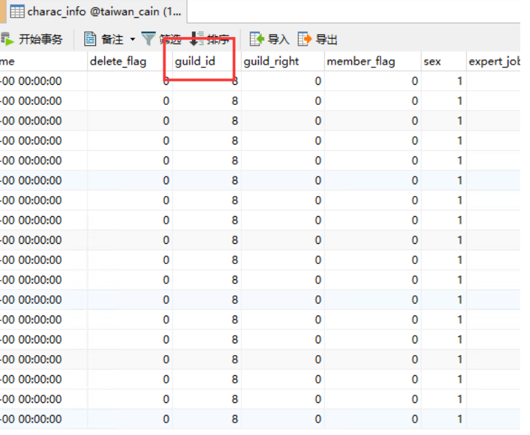The width and height of the screenshot is (530, 435).
Task: Click the Sort (排序) icon
Action: [198, 39]
